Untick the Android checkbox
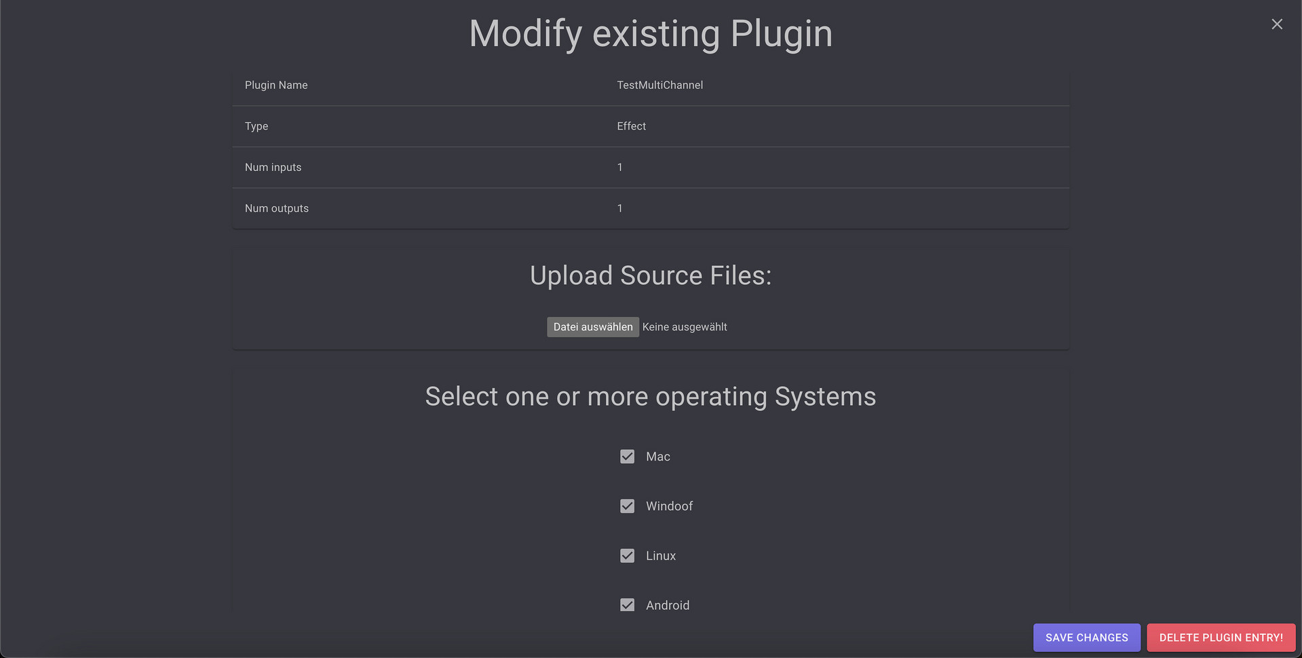Image resolution: width=1302 pixels, height=658 pixels. (x=627, y=605)
